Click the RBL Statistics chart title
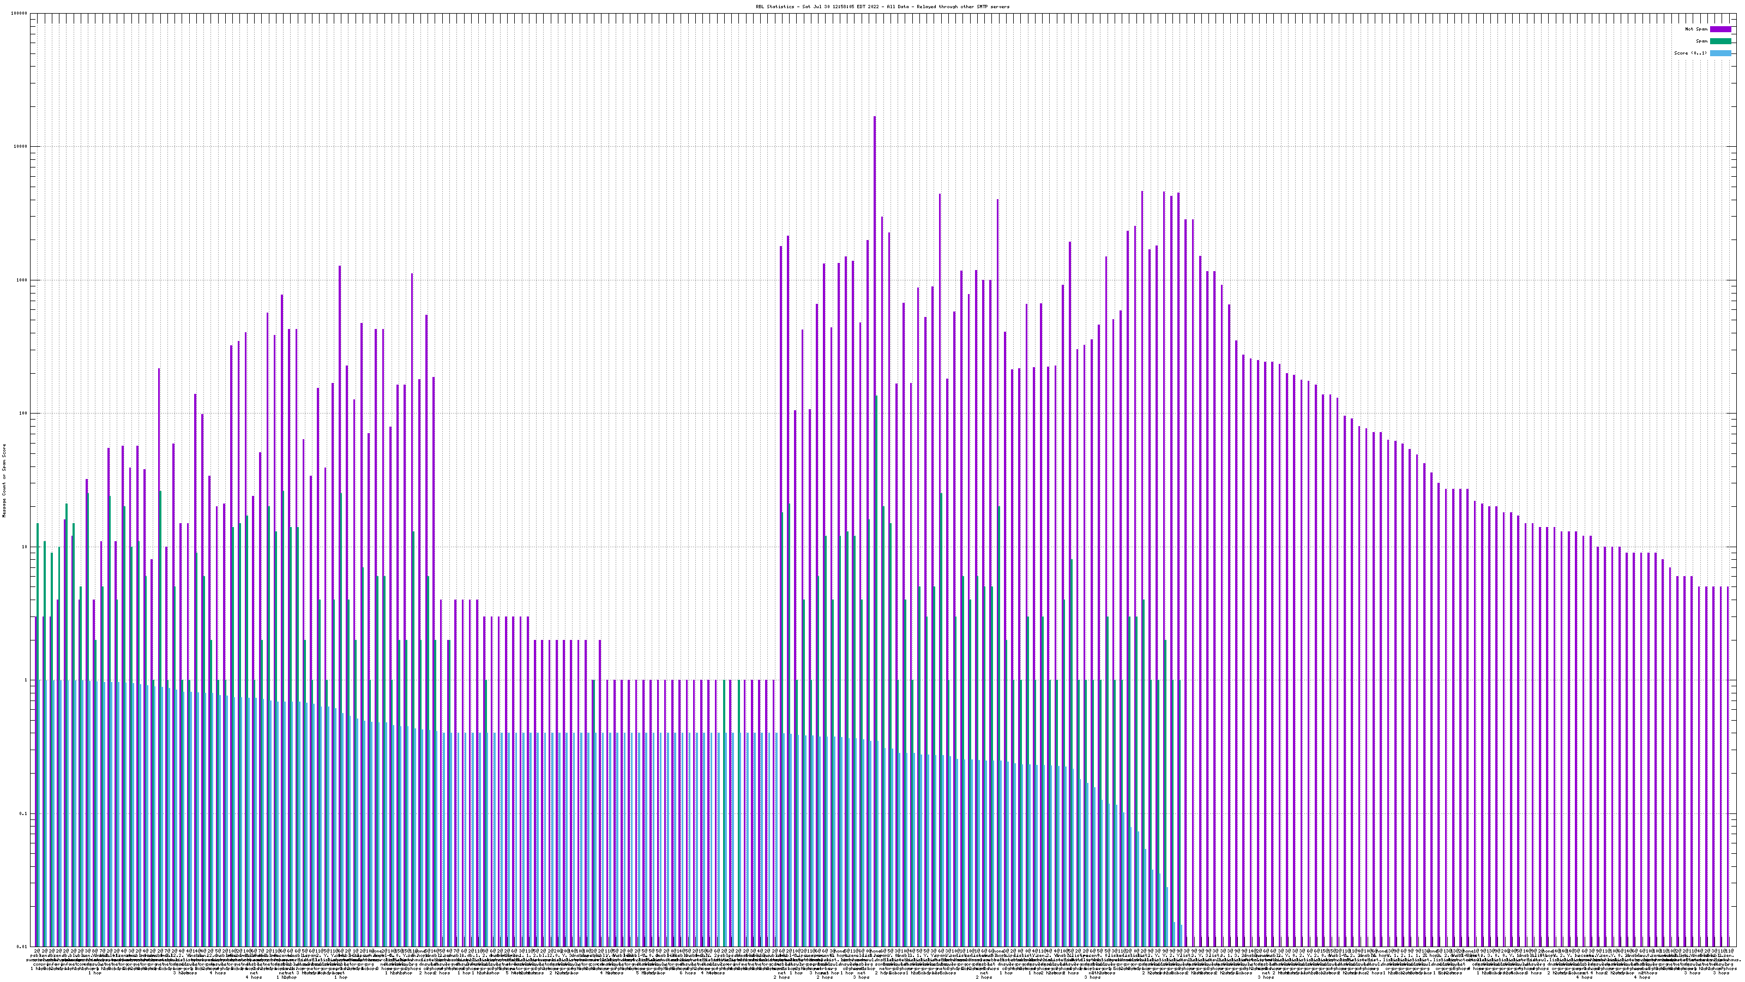The image size is (1745, 982). (x=882, y=7)
